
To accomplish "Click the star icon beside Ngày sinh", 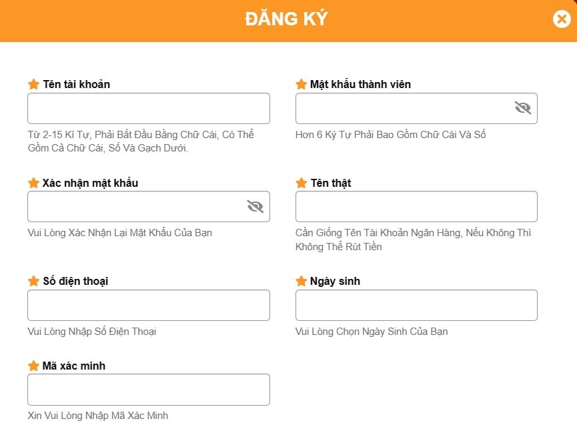I will pos(302,281).
